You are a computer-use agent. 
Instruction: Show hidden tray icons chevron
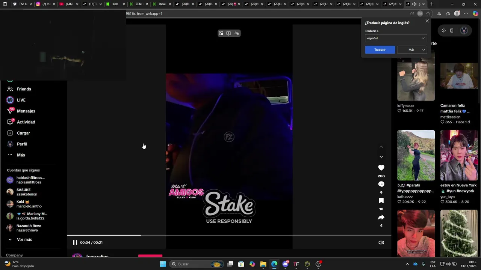point(407,264)
